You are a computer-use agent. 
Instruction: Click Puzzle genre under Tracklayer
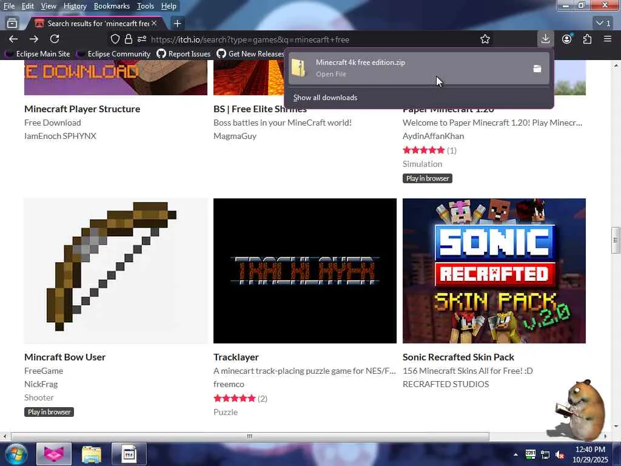226,412
